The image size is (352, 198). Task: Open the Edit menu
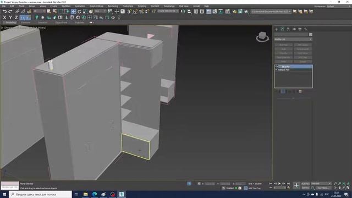12,6
